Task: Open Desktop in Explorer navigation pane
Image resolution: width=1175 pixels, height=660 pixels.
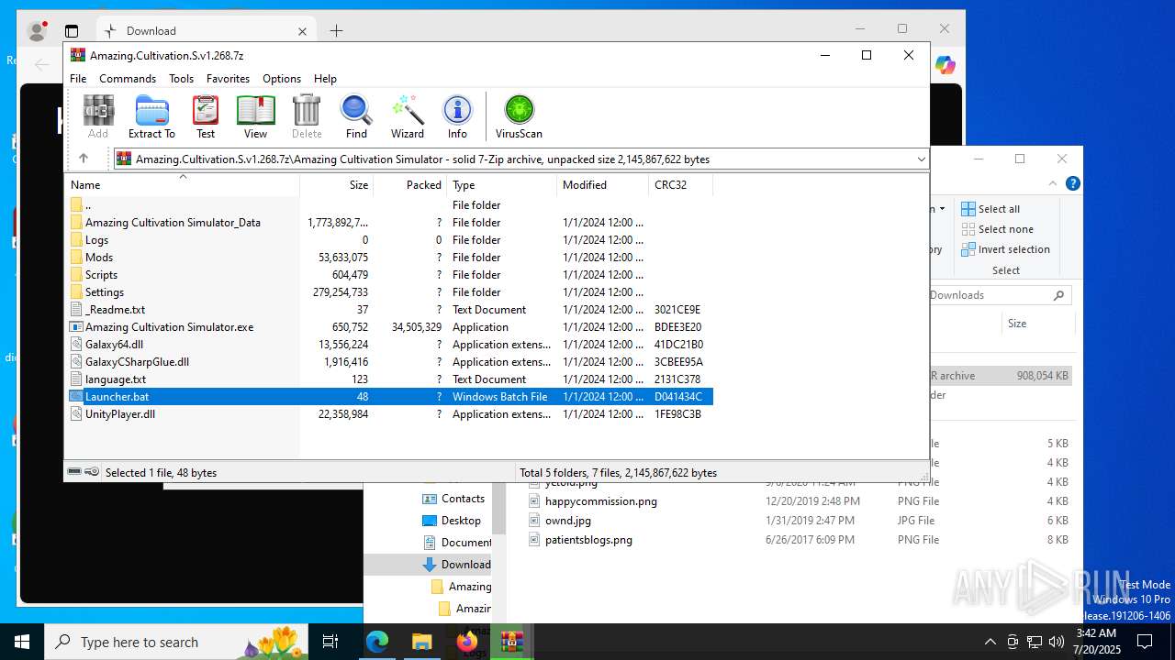Action: [452, 521]
